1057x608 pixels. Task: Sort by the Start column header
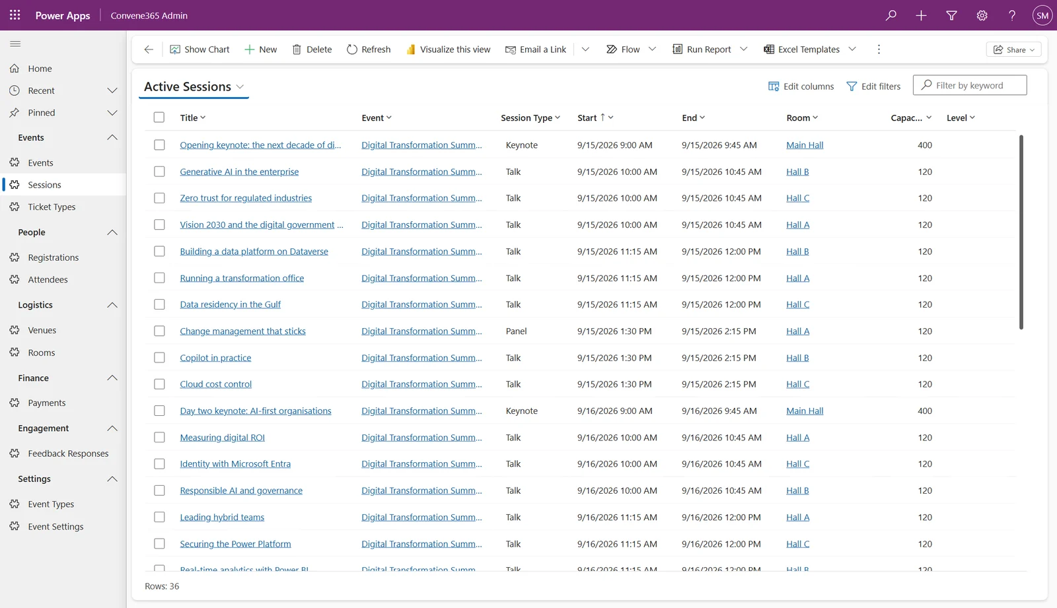595,118
